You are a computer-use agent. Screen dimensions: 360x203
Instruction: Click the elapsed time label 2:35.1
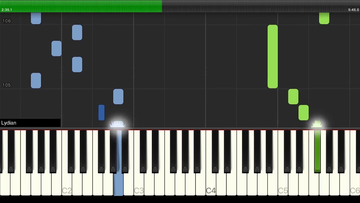tap(7, 10)
